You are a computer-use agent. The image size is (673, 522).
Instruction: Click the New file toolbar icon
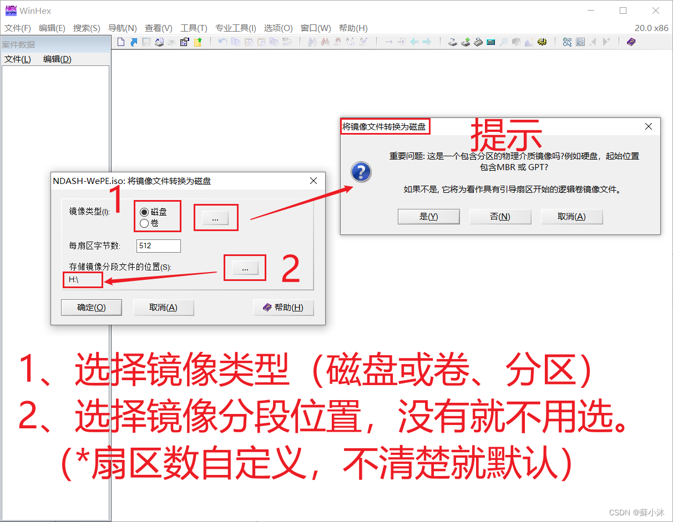120,42
